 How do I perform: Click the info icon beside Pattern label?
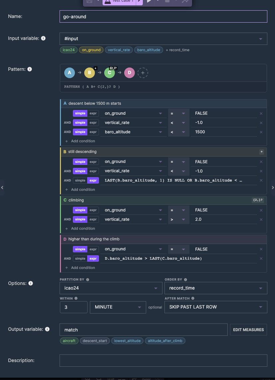point(30,69)
